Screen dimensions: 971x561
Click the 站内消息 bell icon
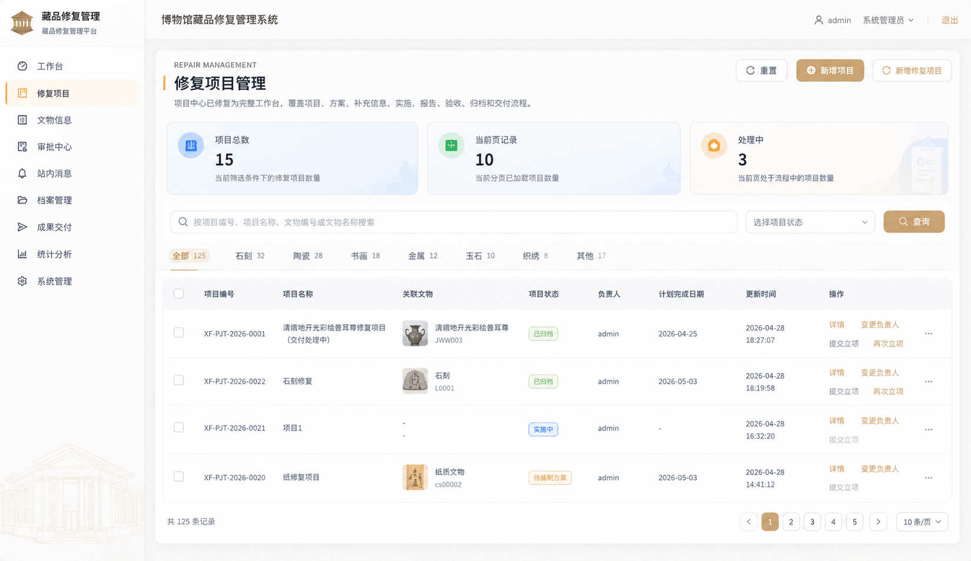tap(22, 173)
